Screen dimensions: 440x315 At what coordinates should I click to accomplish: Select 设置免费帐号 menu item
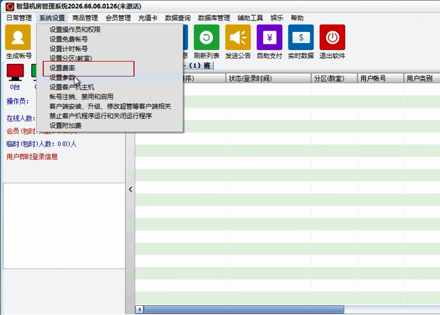[68, 40]
